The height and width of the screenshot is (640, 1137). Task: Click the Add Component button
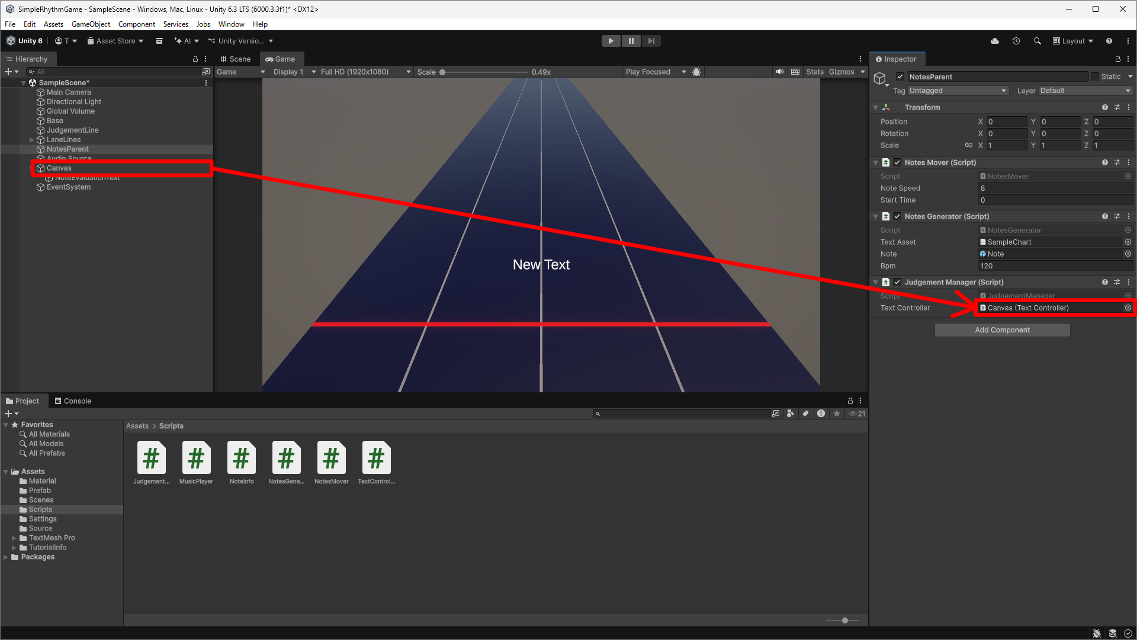point(1002,330)
